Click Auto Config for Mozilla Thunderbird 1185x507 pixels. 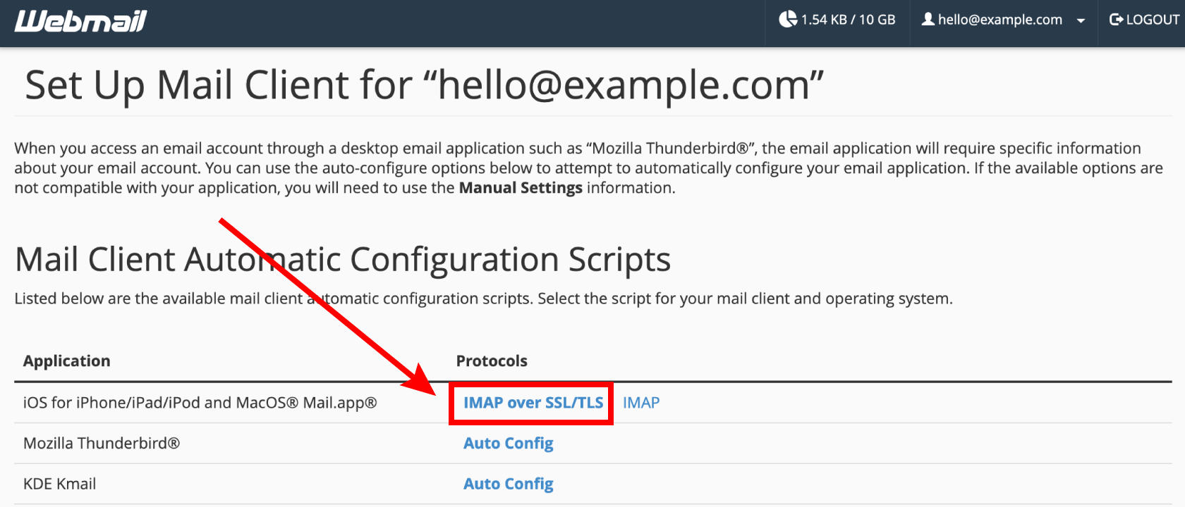pos(509,444)
